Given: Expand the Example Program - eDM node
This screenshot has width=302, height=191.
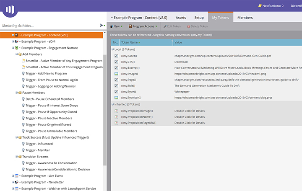Looking at the screenshot, I should click(x=13, y=41).
